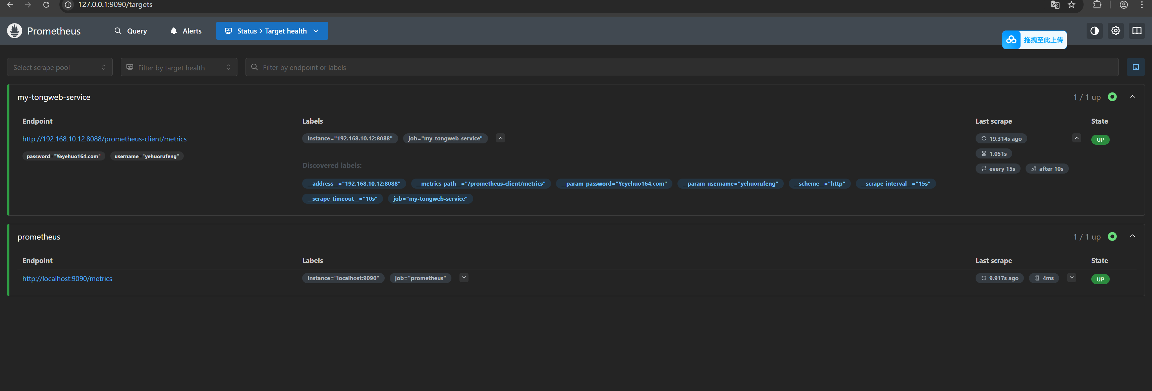Click the job="prometheus" label
1152x391 pixels.
[420, 278]
